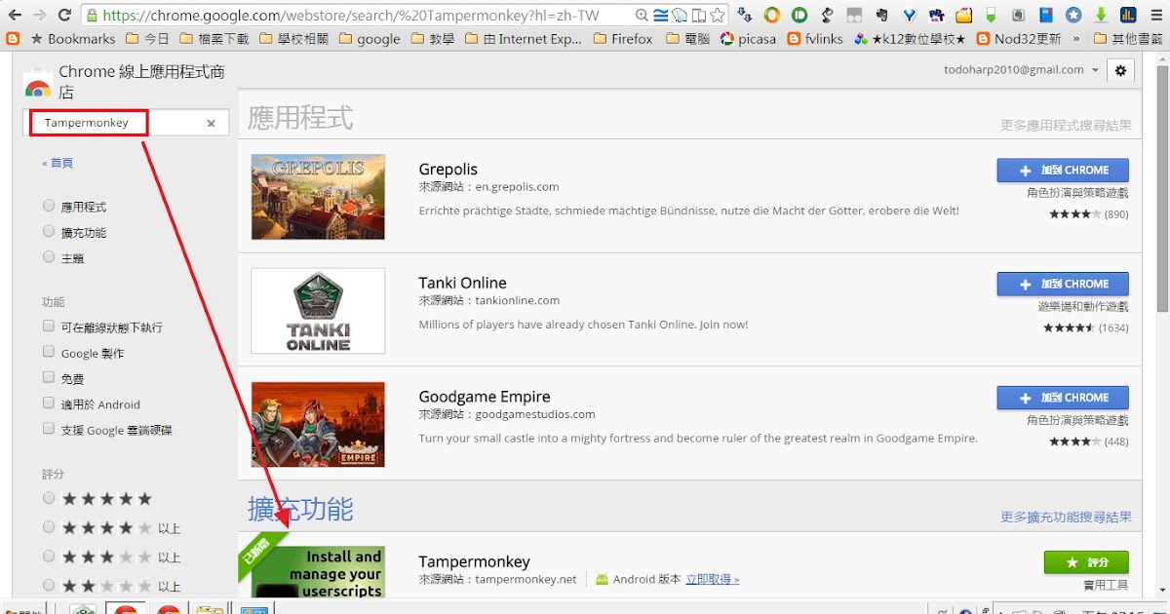Image resolution: width=1170 pixels, height=614 pixels.
Task: Add Grepolis to Chrome
Action: (x=1063, y=170)
